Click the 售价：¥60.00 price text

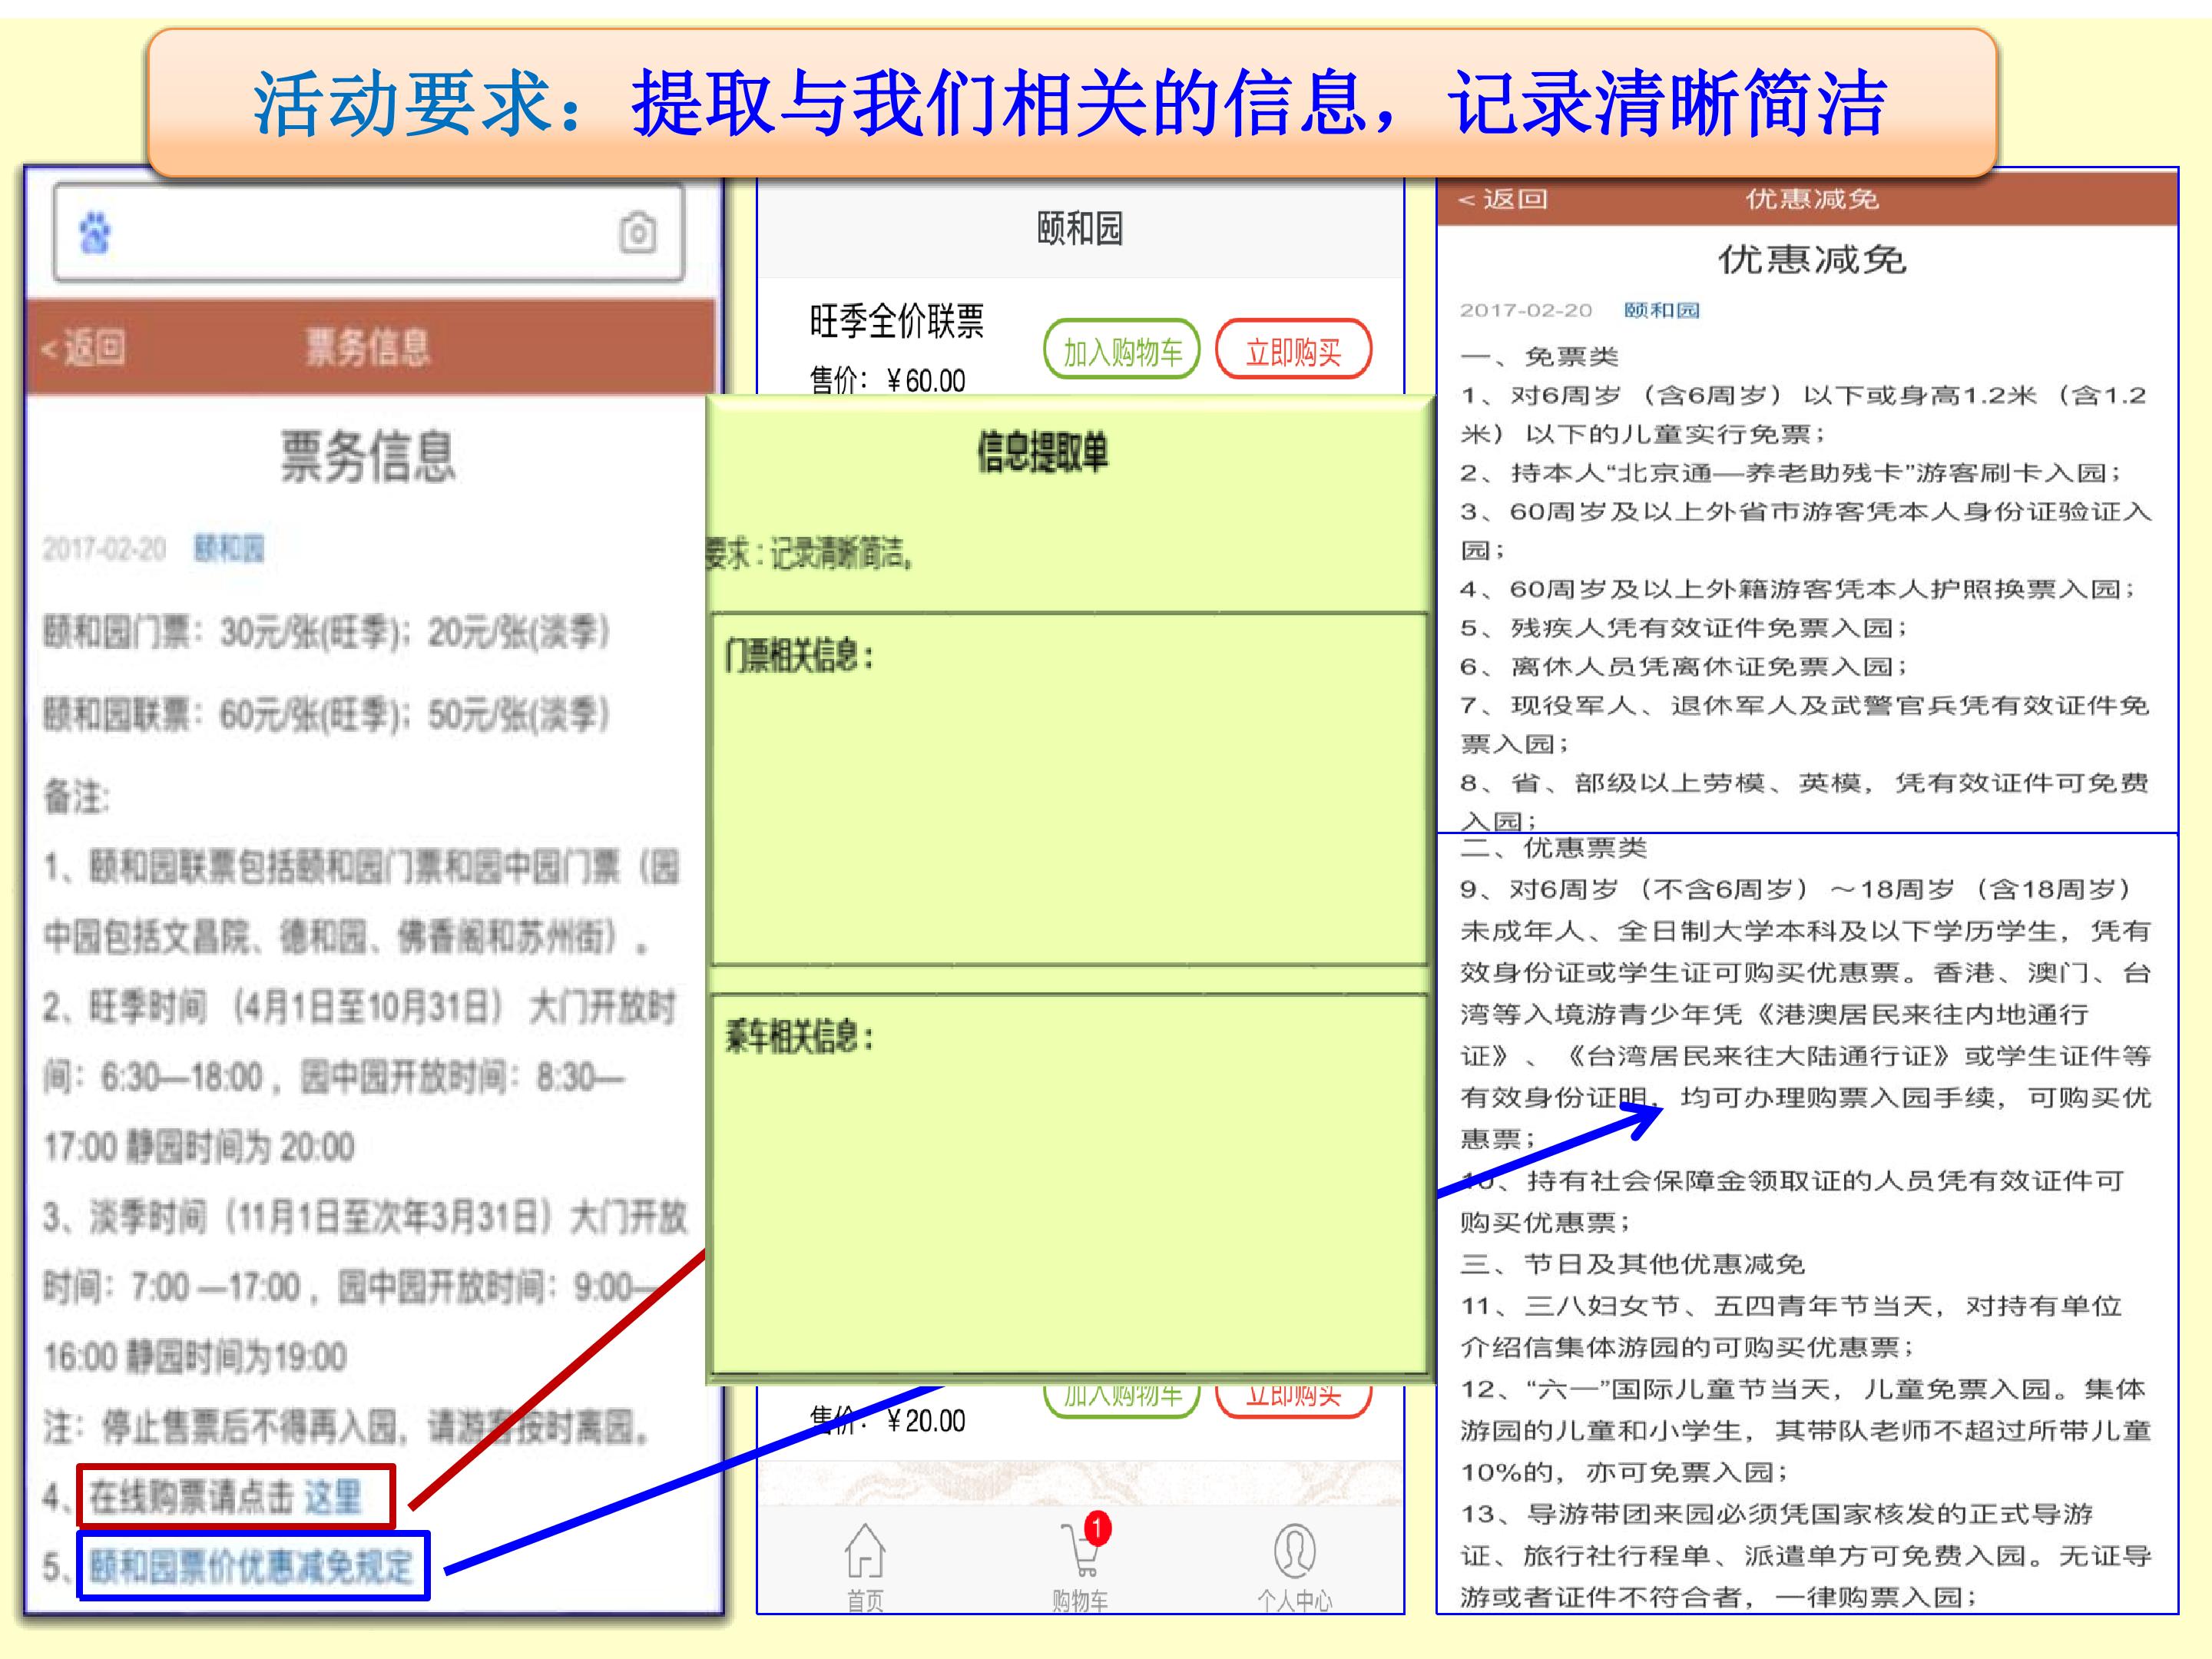pos(887,380)
